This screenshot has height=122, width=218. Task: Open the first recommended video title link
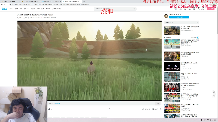tap(190, 41)
